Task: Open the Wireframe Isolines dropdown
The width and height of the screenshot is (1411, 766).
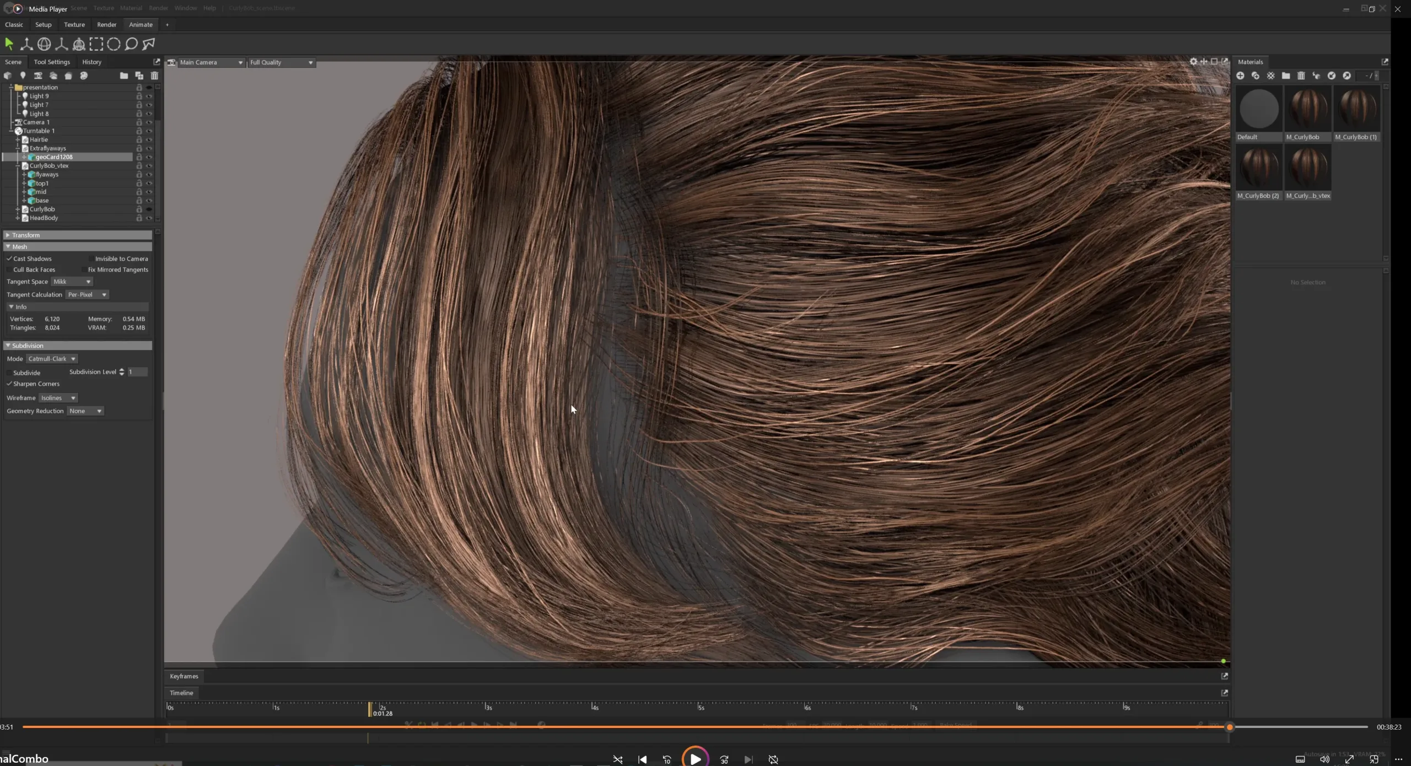Action: click(x=58, y=398)
